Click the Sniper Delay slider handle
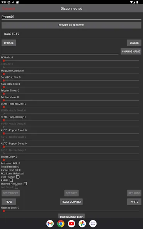This screenshot has width=143, height=229. tap(4, 160)
